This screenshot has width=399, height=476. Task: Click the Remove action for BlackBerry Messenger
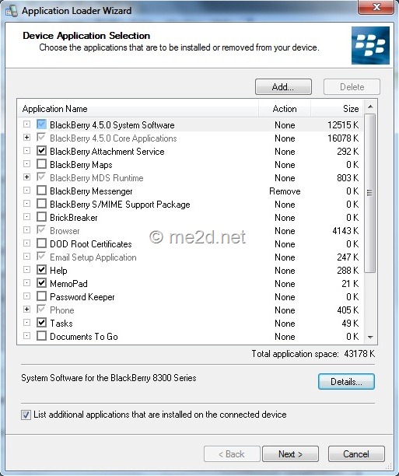point(285,191)
